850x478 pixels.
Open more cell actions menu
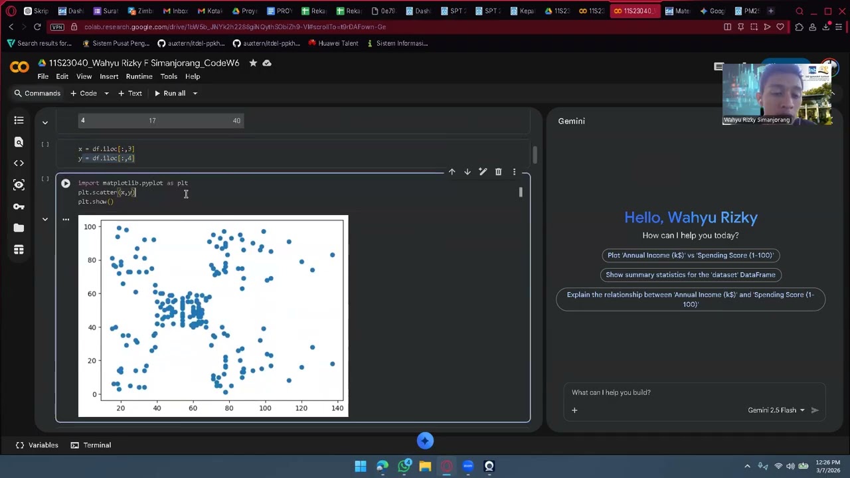coord(514,172)
